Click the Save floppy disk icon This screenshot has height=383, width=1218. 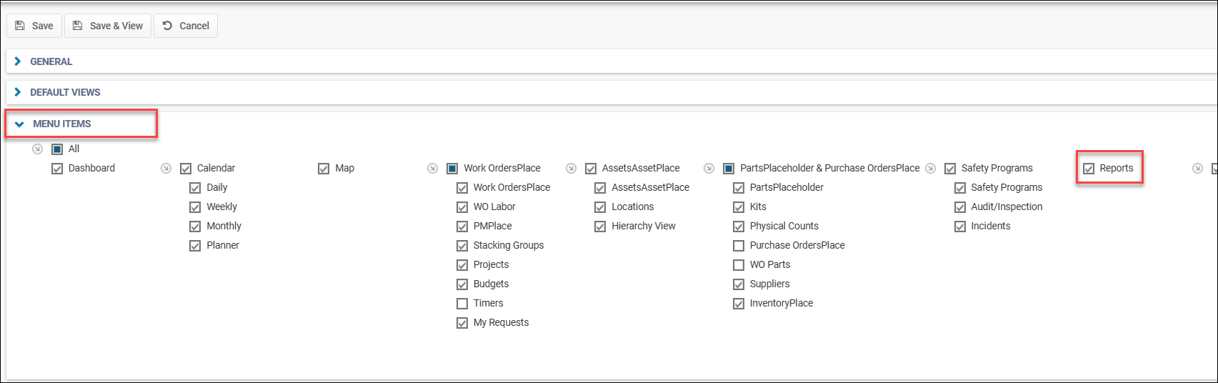coord(20,26)
